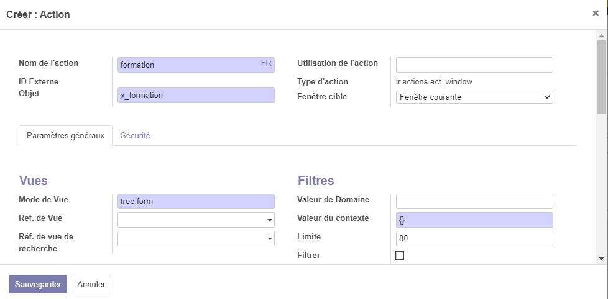Click the Valeur de Domaine field
This screenshot has height=299, width=608.
coord(474,201)
